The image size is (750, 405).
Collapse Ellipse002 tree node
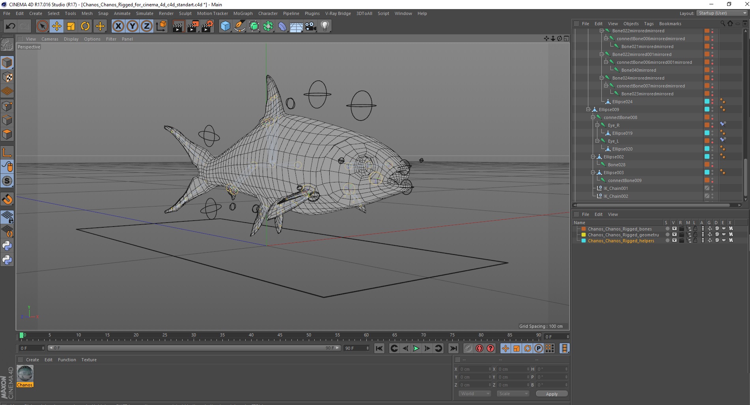point(593,157)
